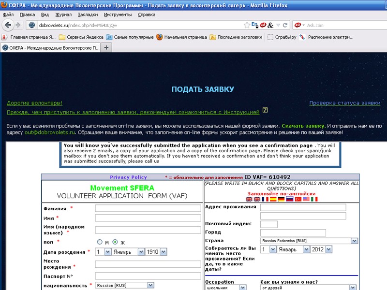Select the Russian flag language
Viewport: 387px width, 290px height.
coord(289,199)
